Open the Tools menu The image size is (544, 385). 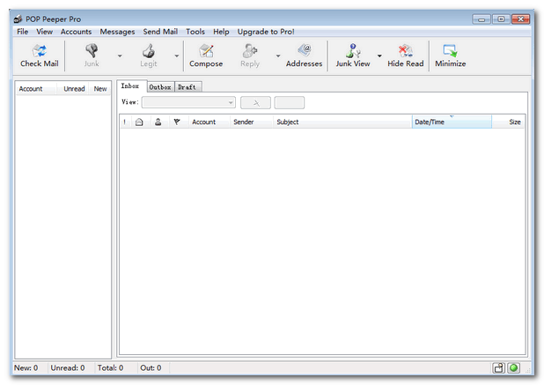pos(195,32)
